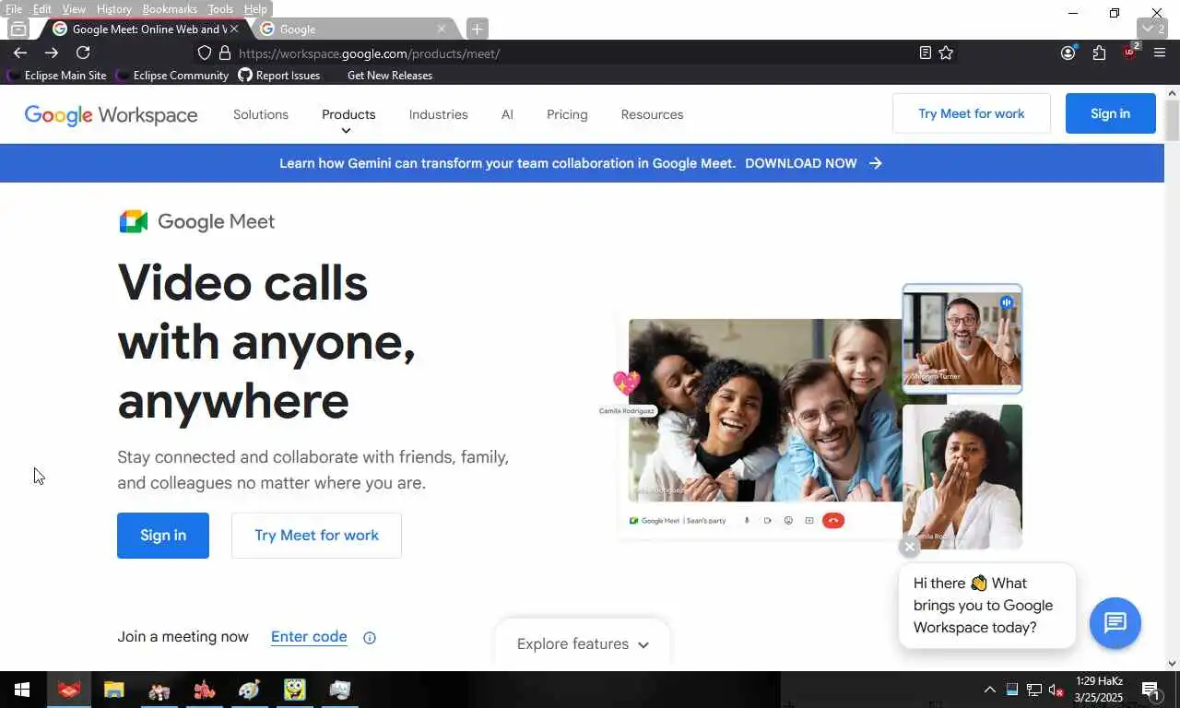Toggle reader view in address bar
This screenshot has height=708, width=1180.
coord(926,53)
